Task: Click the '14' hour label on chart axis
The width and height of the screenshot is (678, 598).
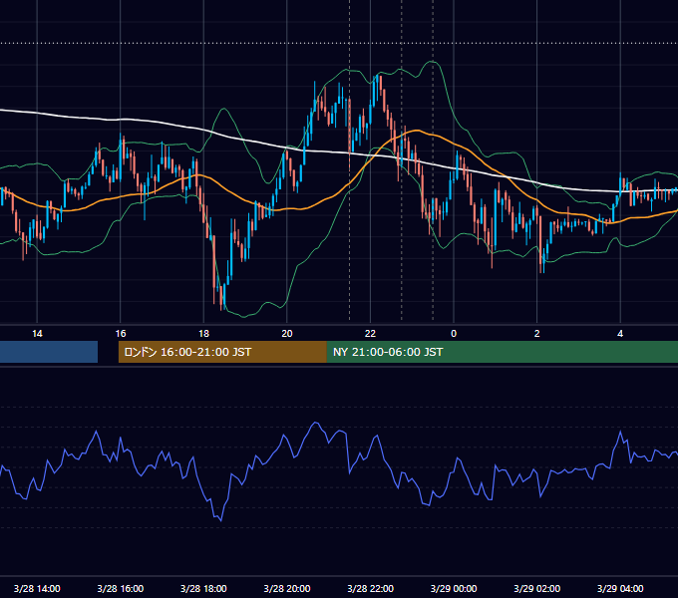Action: pos(37,334)
